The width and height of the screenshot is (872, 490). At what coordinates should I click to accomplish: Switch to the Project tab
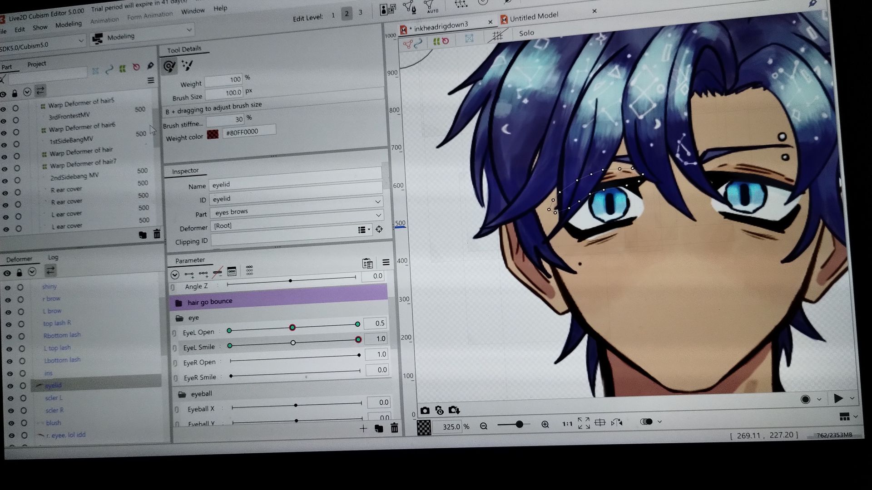[37, 64]
